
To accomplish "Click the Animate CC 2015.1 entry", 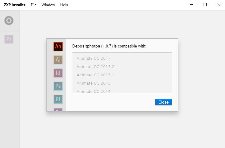I will point(95,75).
